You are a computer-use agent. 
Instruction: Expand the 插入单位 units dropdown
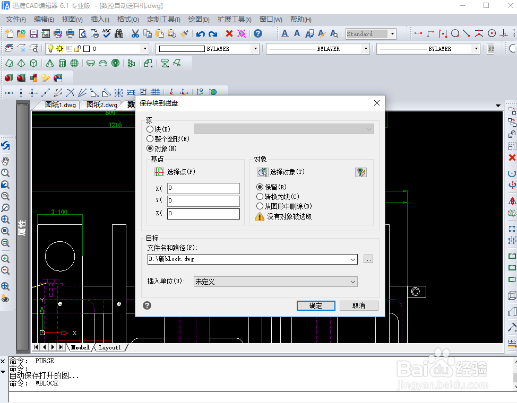tap(275, 282)
